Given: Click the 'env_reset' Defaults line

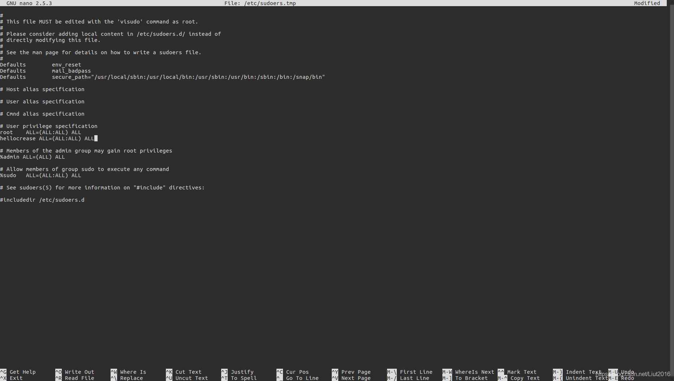Looking at the screenshot, I should (40, 65).
